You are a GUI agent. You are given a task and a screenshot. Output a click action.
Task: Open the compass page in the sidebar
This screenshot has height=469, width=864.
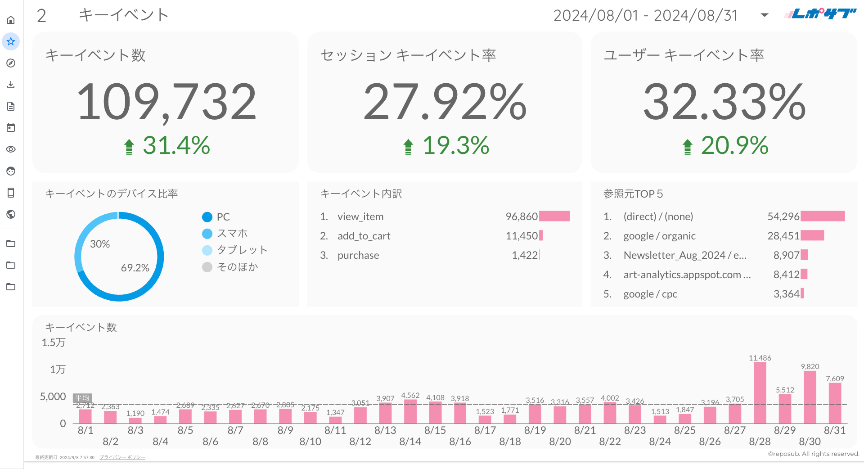tap(11, 63)
